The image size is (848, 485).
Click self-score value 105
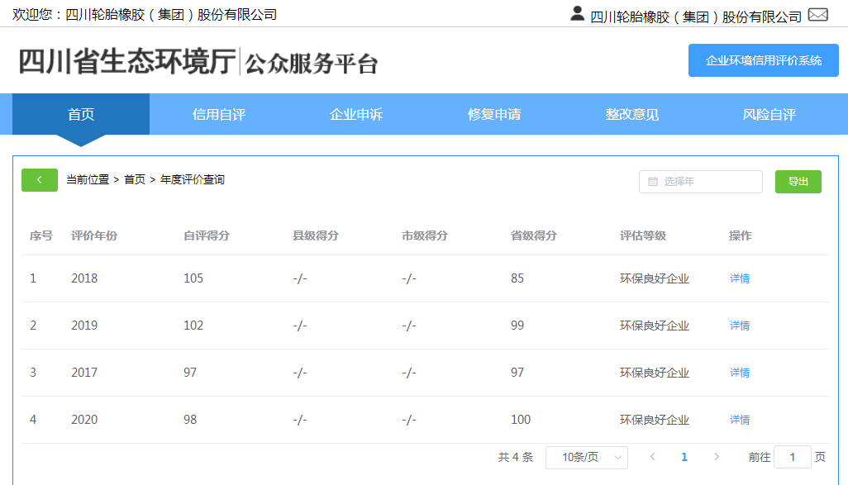tap(193, 278)
